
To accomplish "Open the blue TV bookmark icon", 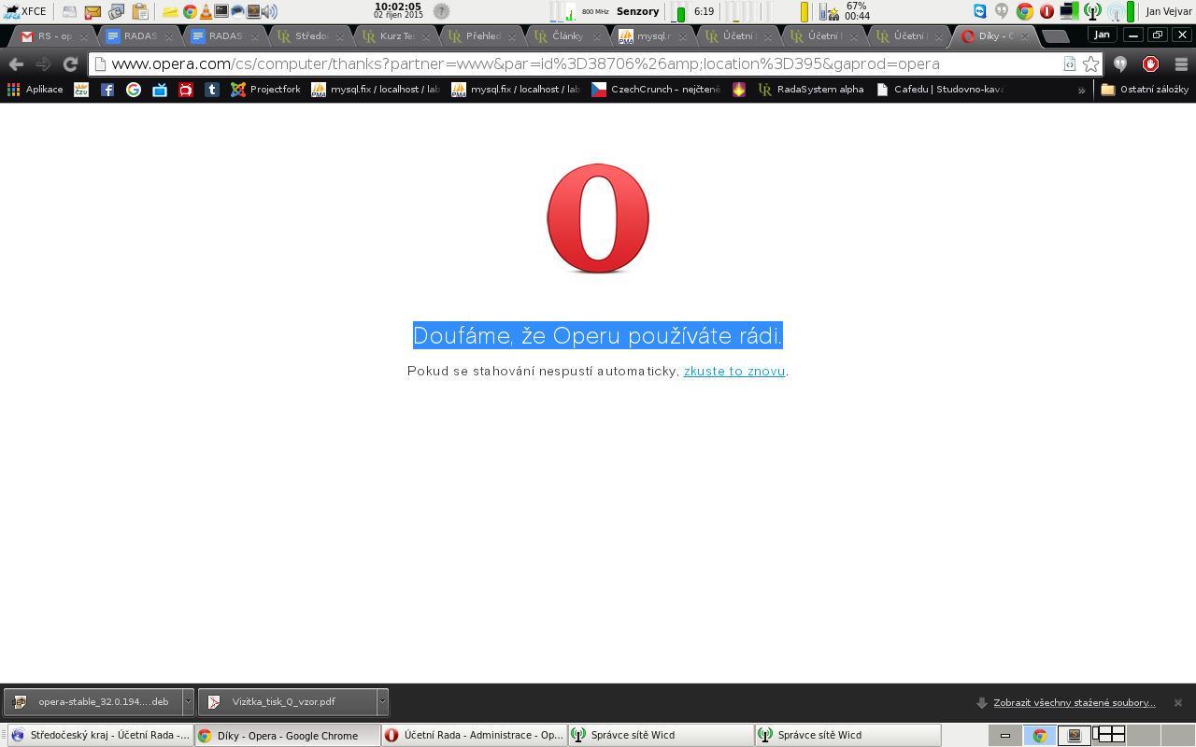I will coord(160,90).
